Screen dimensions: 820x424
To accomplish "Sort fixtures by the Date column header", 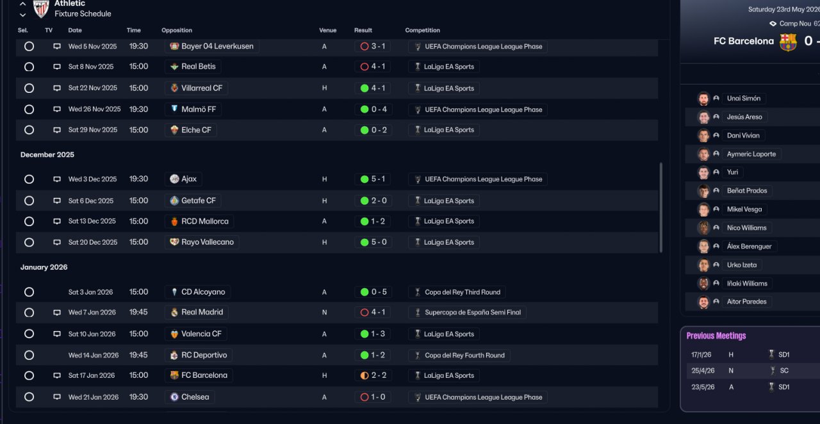I will click(x=75, y=30).
